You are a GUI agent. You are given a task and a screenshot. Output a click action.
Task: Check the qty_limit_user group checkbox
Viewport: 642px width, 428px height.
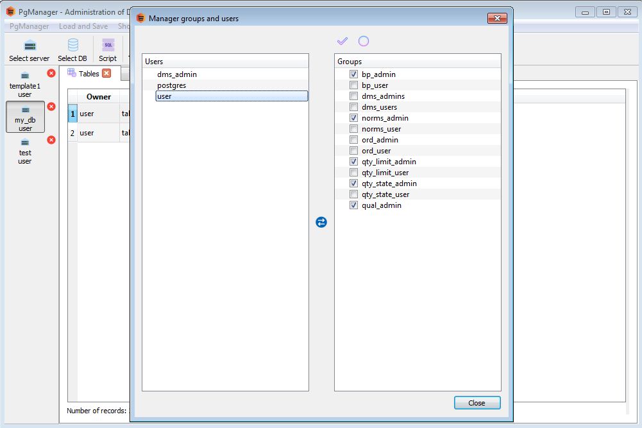point(353,173)
